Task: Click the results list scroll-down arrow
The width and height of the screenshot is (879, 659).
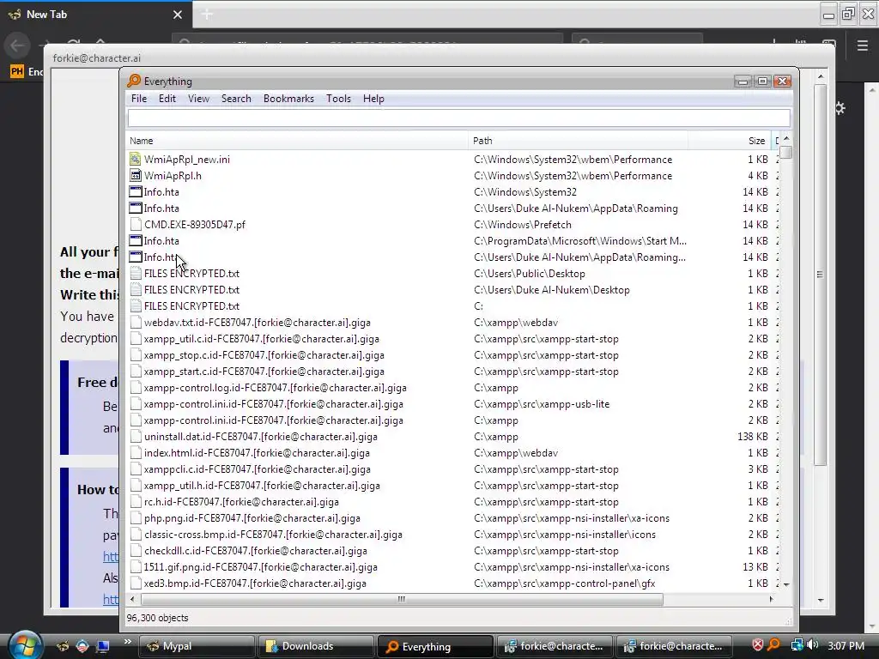Action: [786, 584]
